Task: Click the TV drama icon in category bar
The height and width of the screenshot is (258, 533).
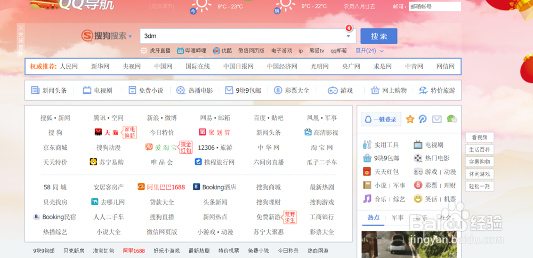Action: pos(87,91)
